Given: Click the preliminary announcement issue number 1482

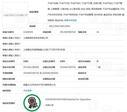Looking at the screenshot, I should tap(26, 61).
